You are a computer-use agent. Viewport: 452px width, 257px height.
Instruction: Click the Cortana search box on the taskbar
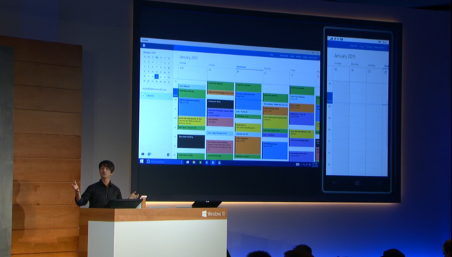coord(164,162)
